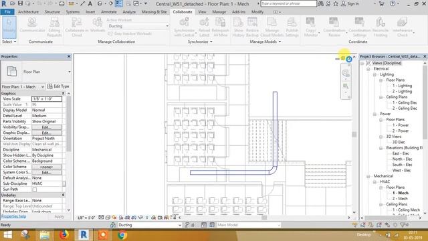Collapse the Graphics section in Properties
This screenshot has width=428, height=241.
(63, 94)
